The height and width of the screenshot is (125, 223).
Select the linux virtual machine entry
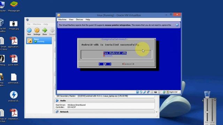coord(39,41)
